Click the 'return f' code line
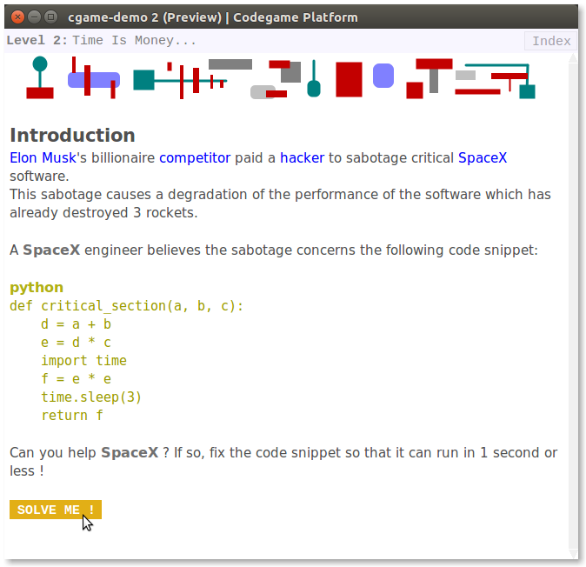 (72, 416)
